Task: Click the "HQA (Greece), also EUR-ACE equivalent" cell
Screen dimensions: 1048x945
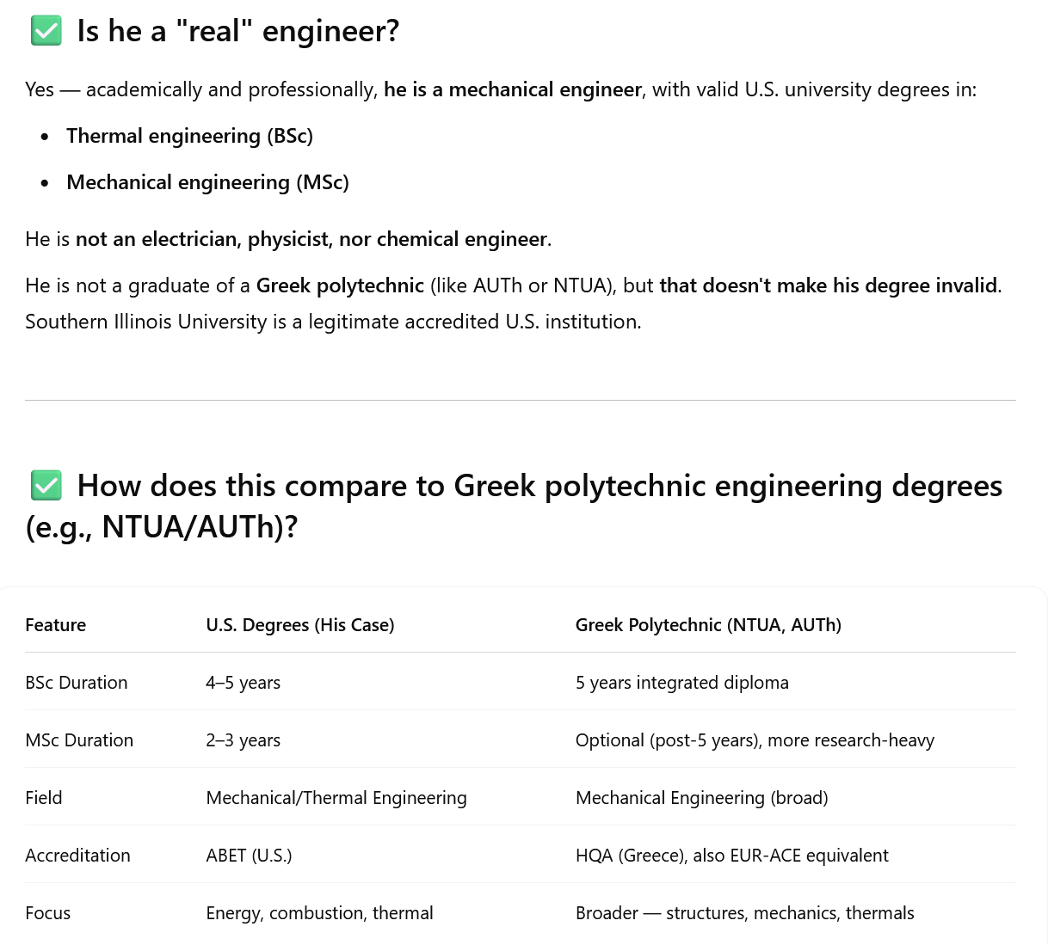Action: [732, 856]
